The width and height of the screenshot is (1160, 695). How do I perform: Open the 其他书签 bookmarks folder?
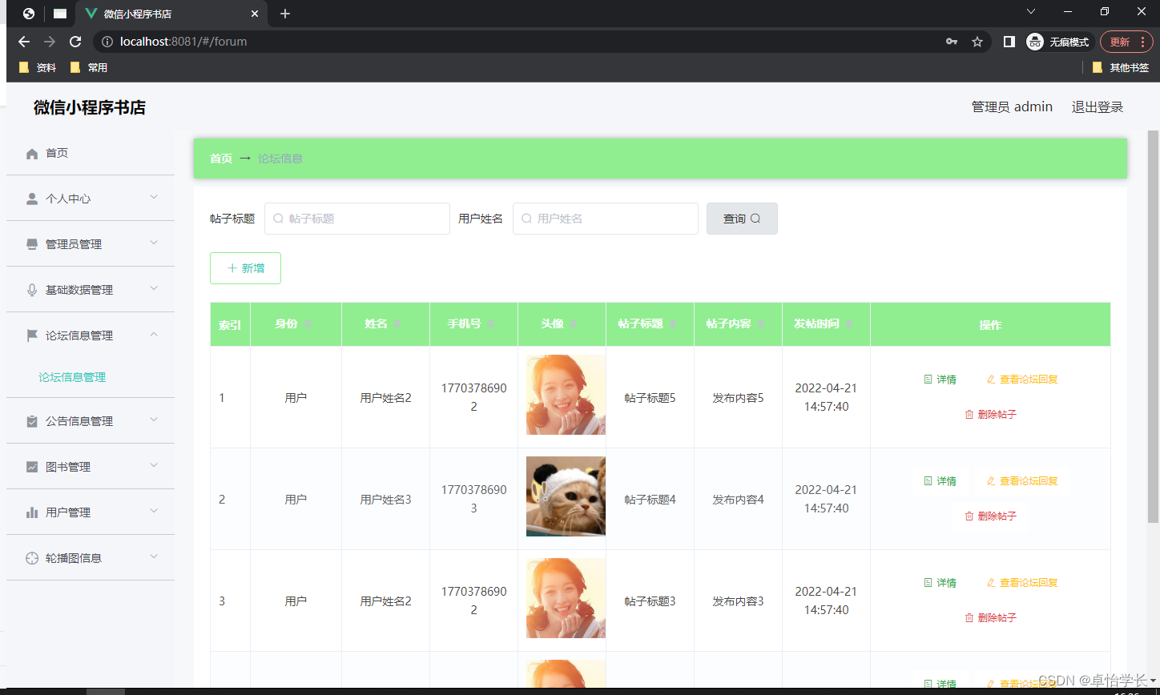(x=1121, y=68)
